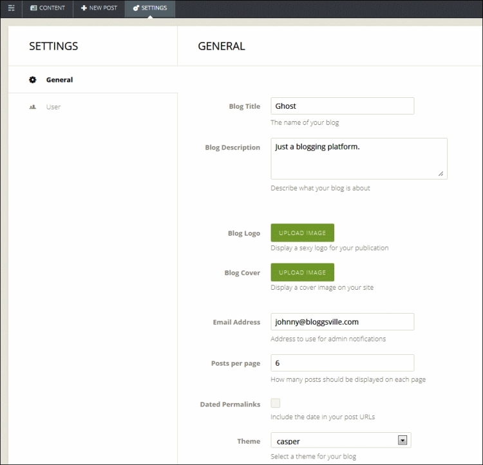The image size is (483, 465).
Task: Create a New Post from navbar
Action: (99, 8)
